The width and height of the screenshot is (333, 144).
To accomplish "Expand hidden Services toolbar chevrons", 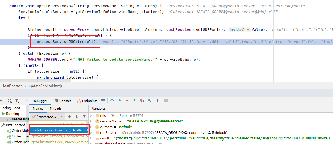I will click(x=27, y=100).
